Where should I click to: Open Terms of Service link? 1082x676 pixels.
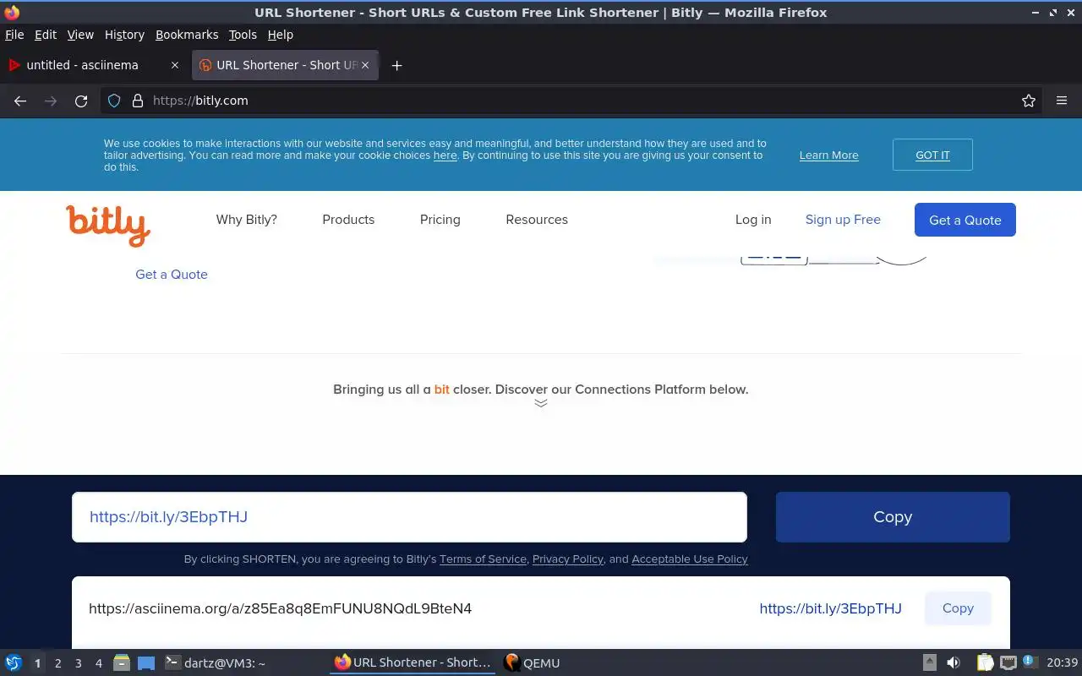click(483, 559)
